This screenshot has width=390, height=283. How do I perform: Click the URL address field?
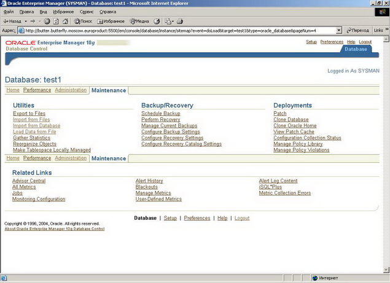[180, 31]
